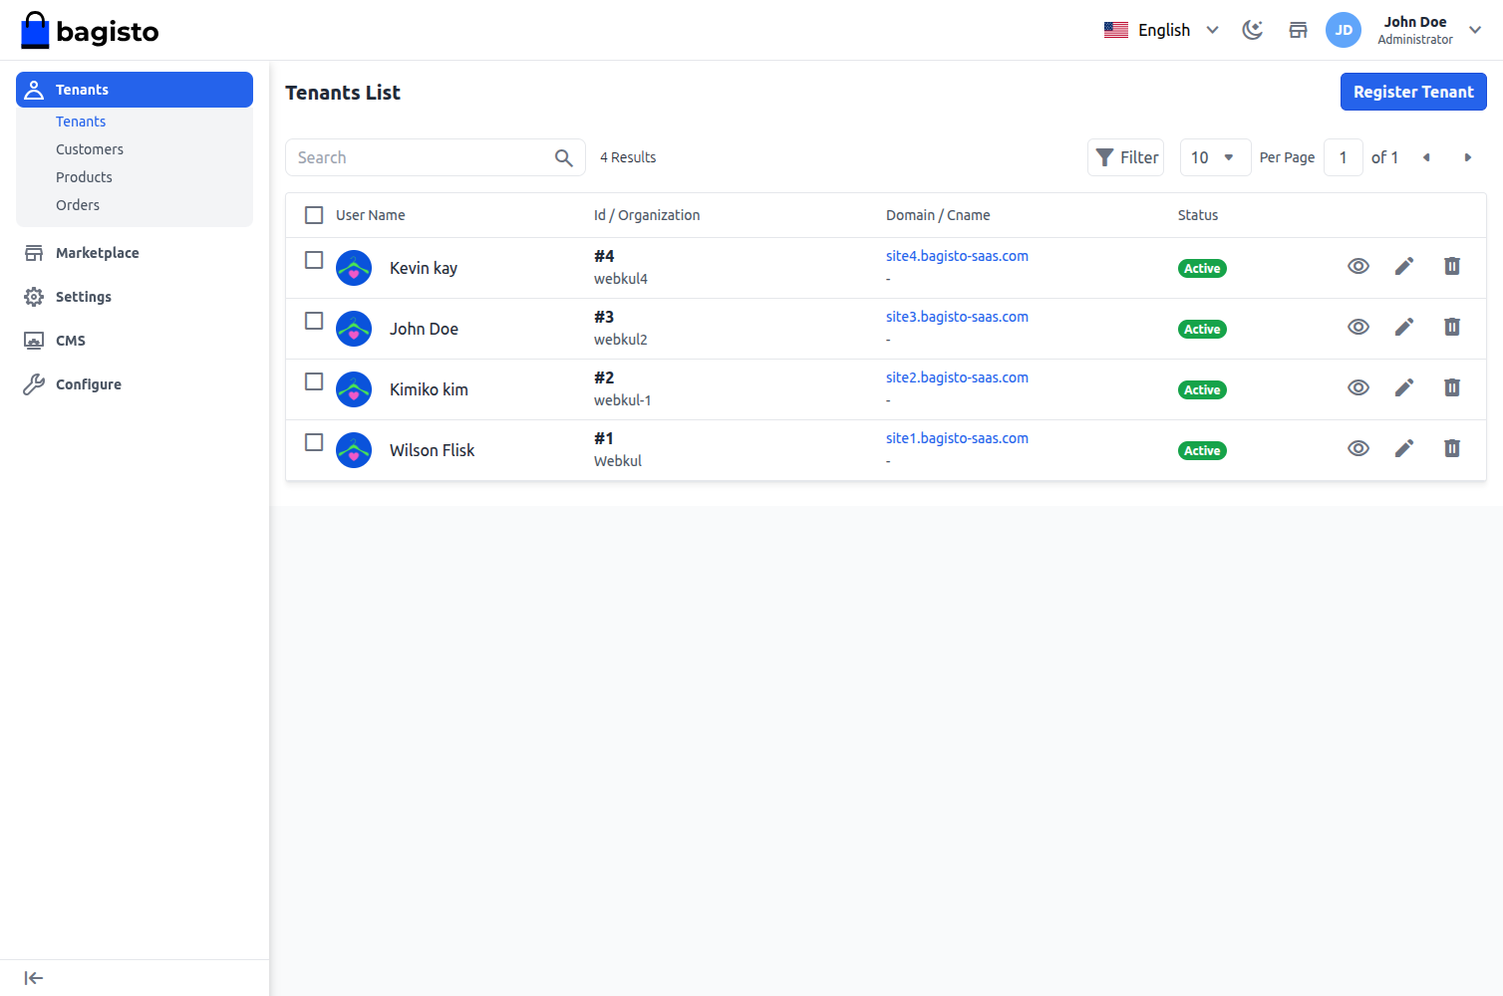View tenant Kimiko kim with eye icon
This screenshot has width=1503, height=996.
1358,387
